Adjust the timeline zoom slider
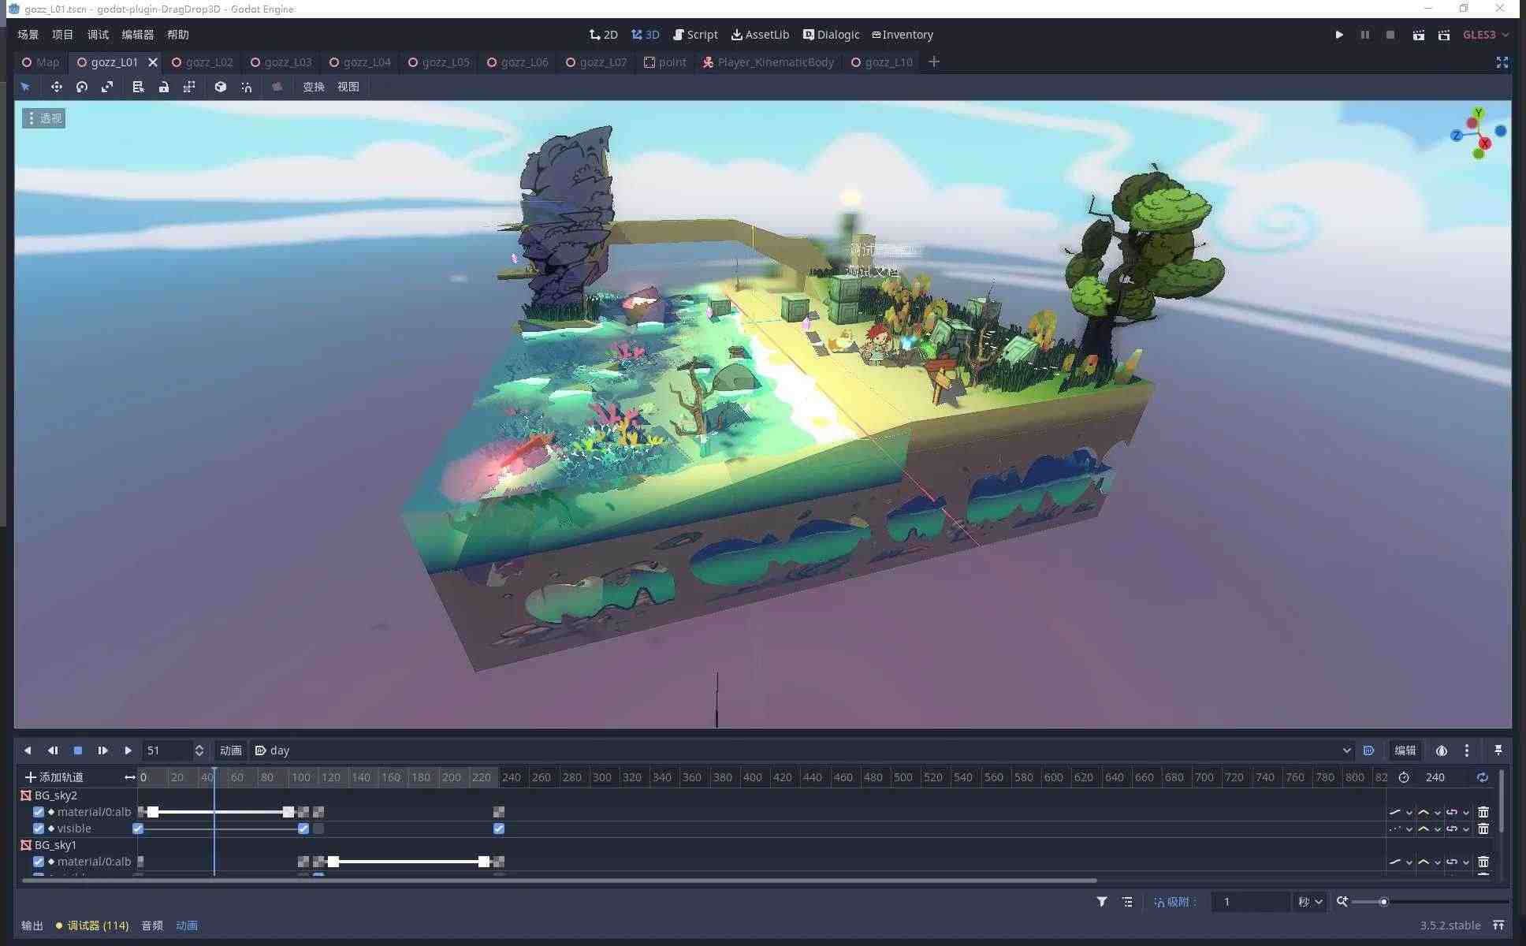 (x=1383, y=902)
